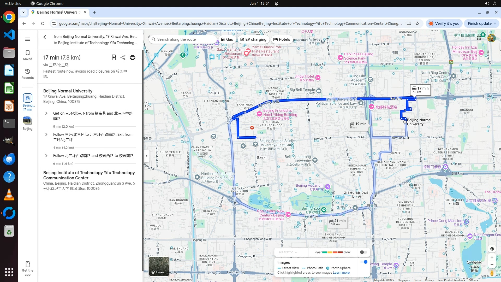The height and width of the screenshot is (282, 501).
Task: Select the EV charging filter chip
Action: [x=253, y=39]
